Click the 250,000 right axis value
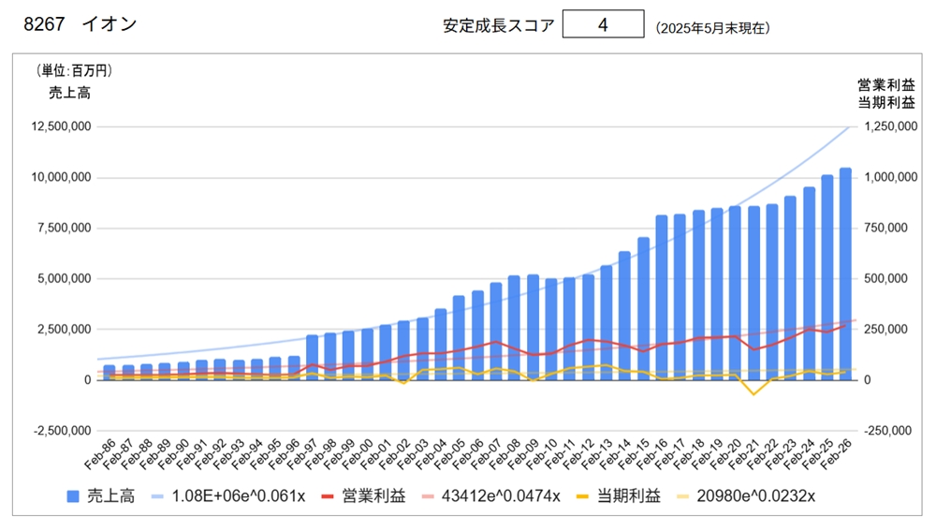This screenshot has width=936, height=532. (x=885, y=330)
